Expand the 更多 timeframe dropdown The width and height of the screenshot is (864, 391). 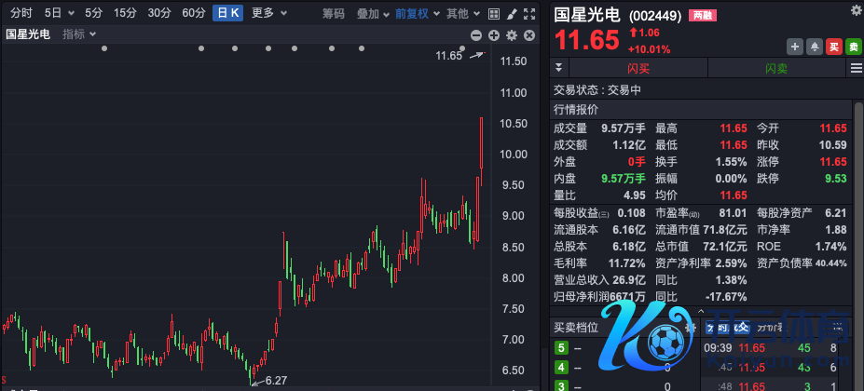(268, 13)
